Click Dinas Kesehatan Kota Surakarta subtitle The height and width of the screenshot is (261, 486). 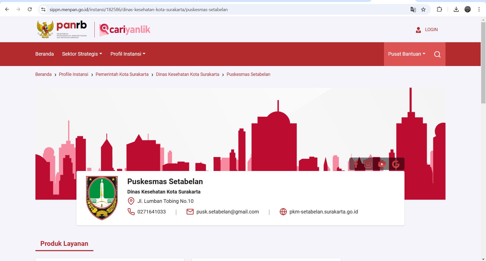(x=164, y=192)
